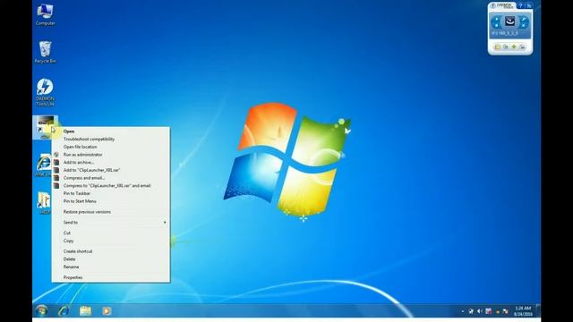This screenshot has height=322, width=573.
Task: Click the Windows Start orb
Action: tap(42, 310)
